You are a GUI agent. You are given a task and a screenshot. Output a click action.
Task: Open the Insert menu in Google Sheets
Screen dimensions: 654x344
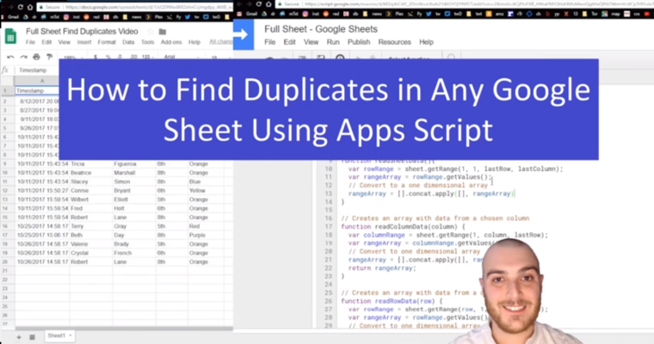point(83,42)
